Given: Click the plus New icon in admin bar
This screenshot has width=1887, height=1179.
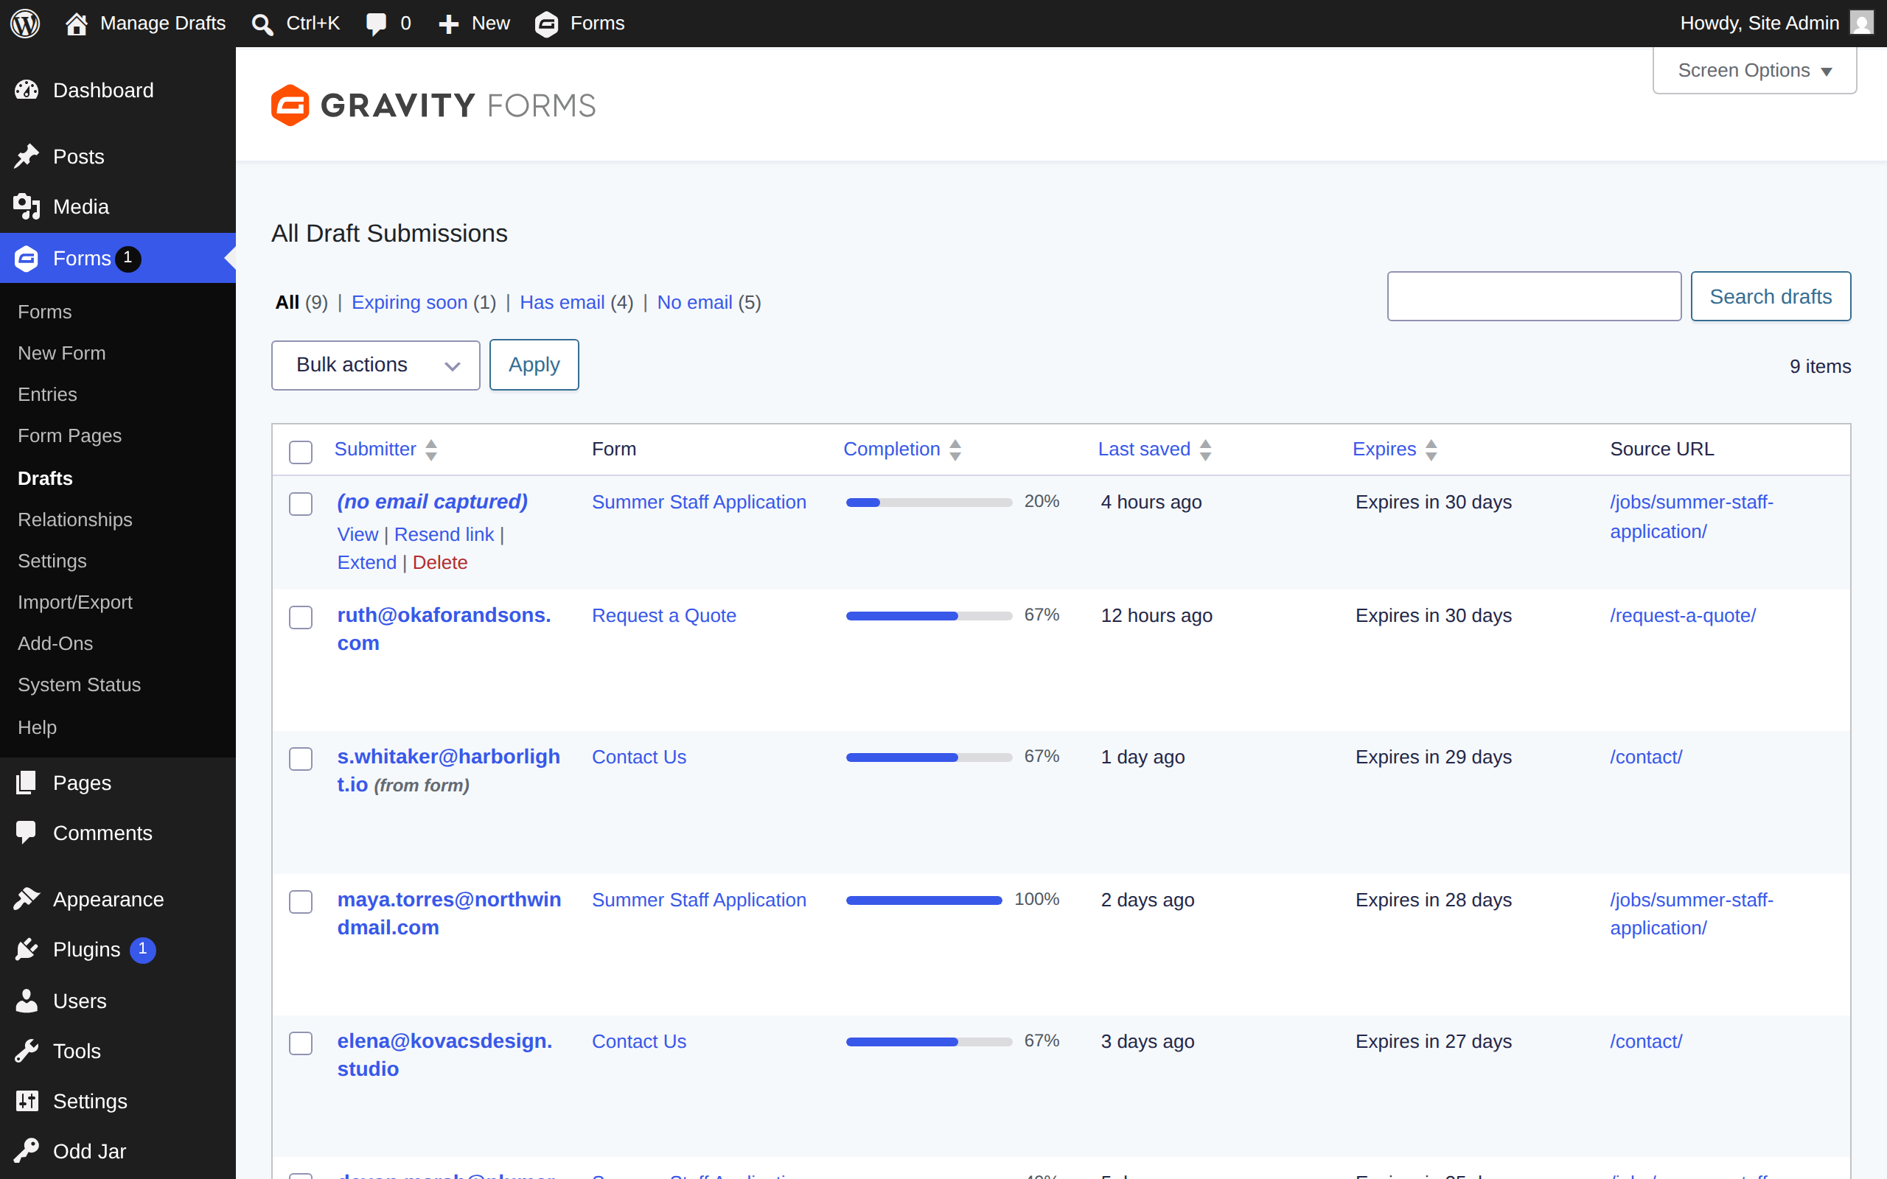Looking at the screenshot, I should [448, 24].
